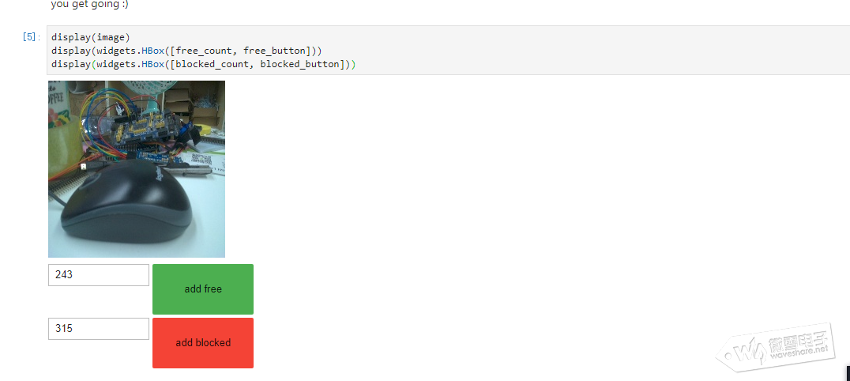Click the green add free button
Viewport: 850px width, 381px height.
click(x=203, y=289)
